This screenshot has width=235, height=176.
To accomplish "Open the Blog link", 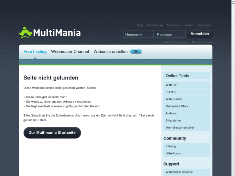I will pyautogui.click(x=140, y=25).
